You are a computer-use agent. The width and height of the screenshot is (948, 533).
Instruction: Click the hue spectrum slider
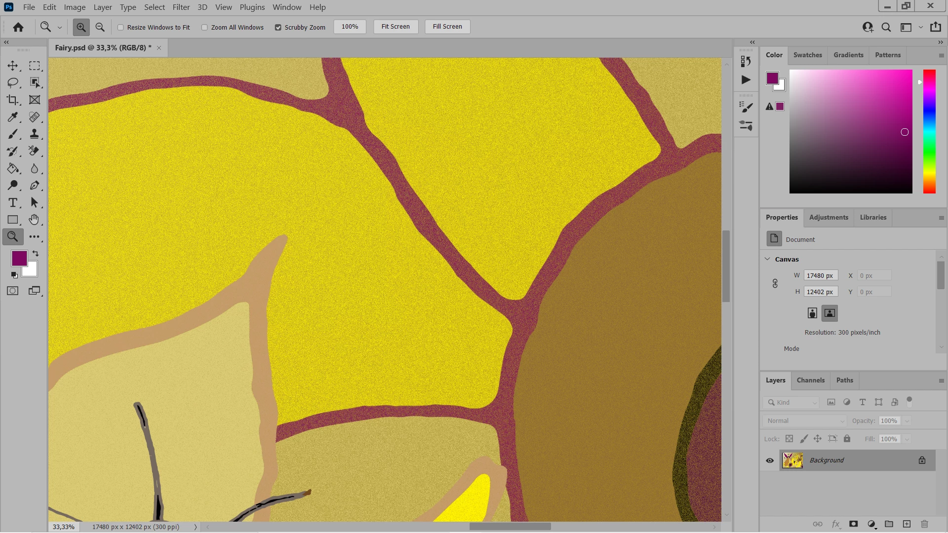(x=929, y=131)
